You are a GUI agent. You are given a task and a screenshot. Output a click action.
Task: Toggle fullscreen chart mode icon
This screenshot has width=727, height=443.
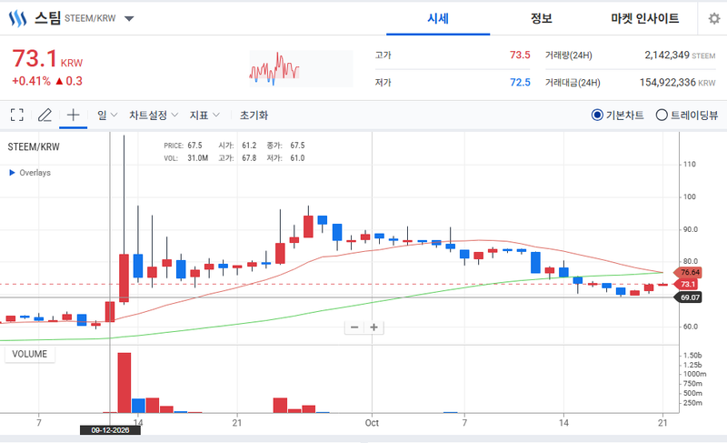click(17, 115)
